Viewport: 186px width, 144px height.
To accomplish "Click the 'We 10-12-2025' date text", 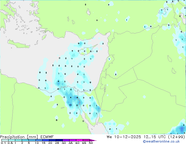I will (x=124, y=137).
